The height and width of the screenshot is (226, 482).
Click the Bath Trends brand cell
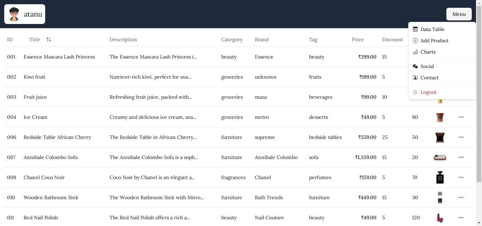269,197
